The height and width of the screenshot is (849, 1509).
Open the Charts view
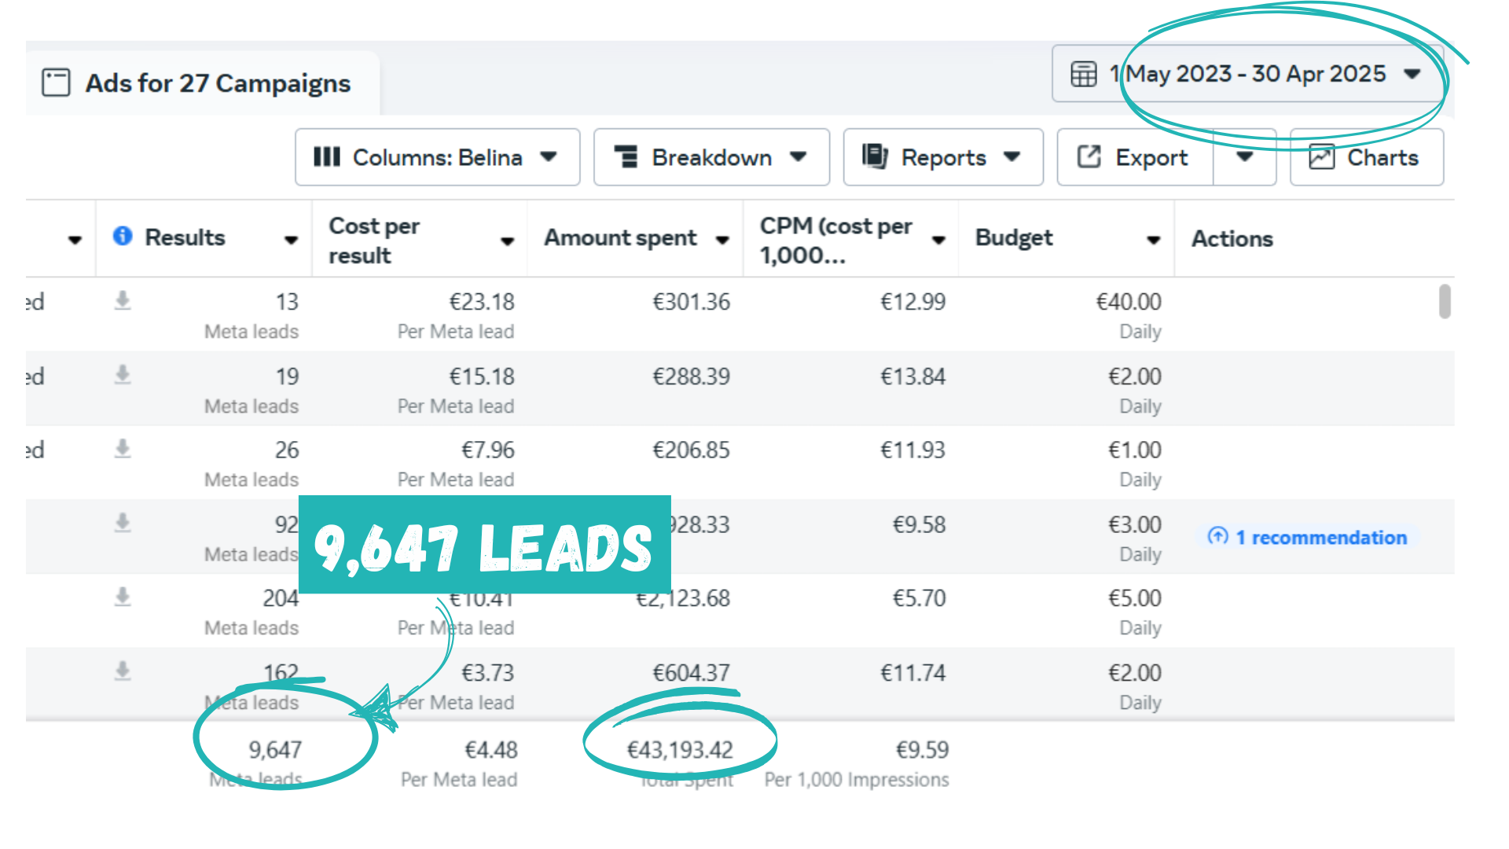tap(1366, 157)
